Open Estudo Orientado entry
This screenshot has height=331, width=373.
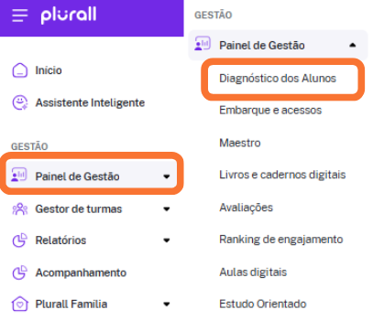(x=263, y=304)
